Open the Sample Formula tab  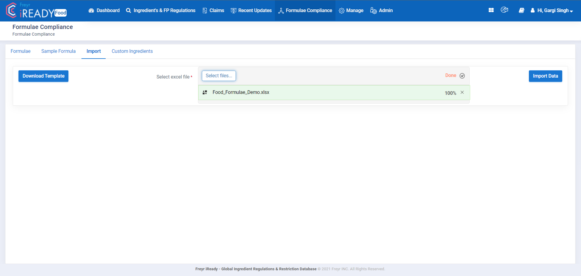coord(58,51)
